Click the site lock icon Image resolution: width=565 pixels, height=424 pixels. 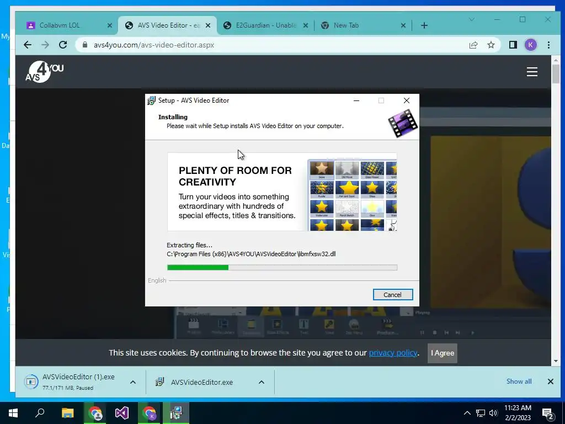[85, 45]
